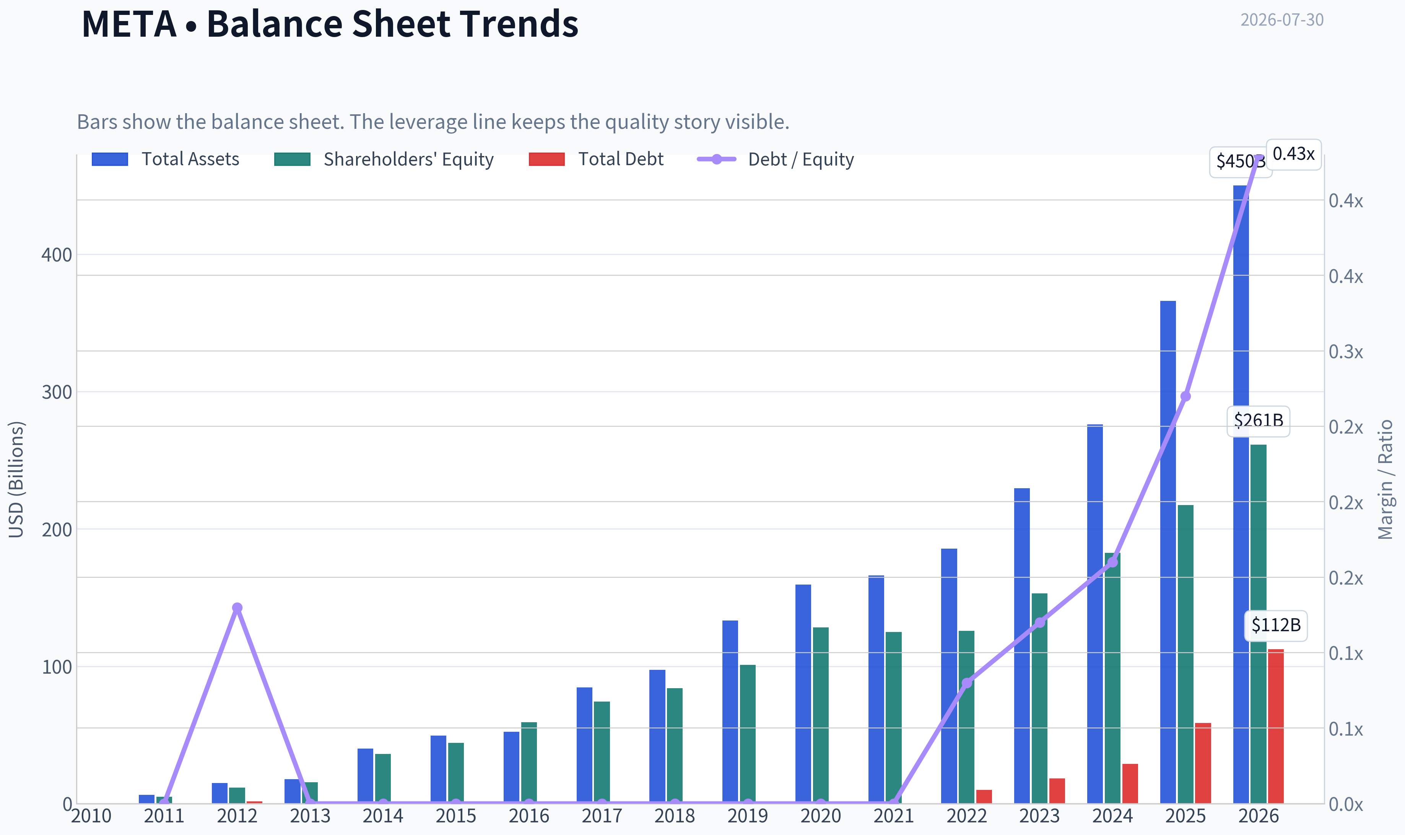Click the 2025 Total Debt red bar

click(x=1203, y=763)
